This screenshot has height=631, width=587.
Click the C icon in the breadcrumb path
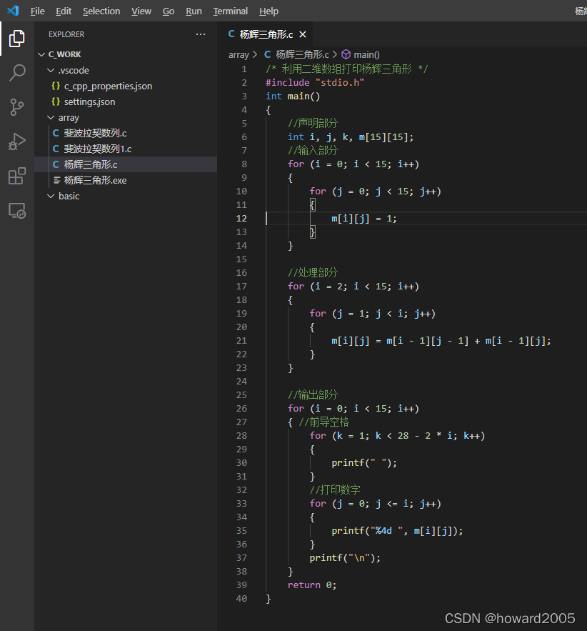tap(267, 54)
